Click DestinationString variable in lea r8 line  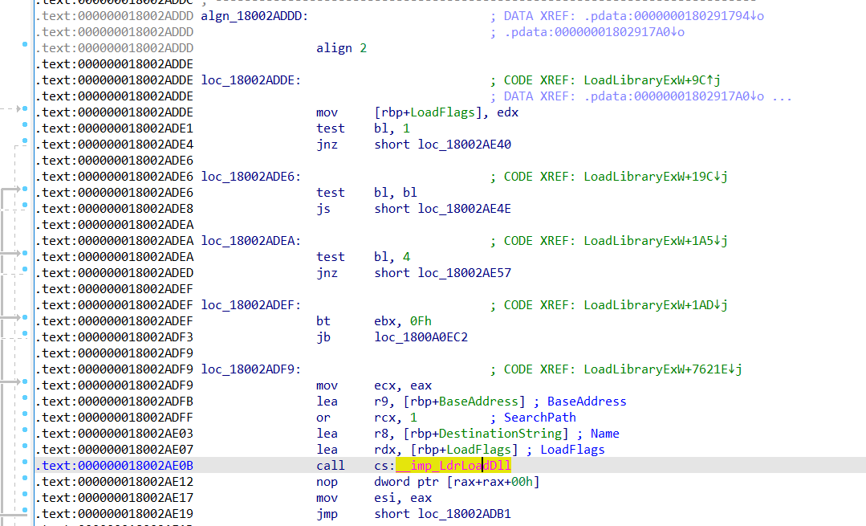coord(500,433)
